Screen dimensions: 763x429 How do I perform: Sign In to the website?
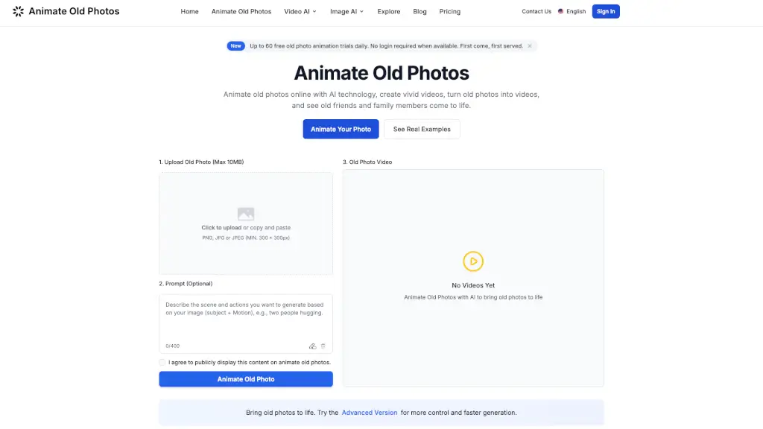pos(606,11)
